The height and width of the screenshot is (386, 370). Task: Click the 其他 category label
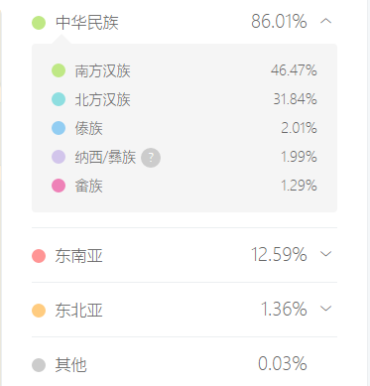(70, 365)
